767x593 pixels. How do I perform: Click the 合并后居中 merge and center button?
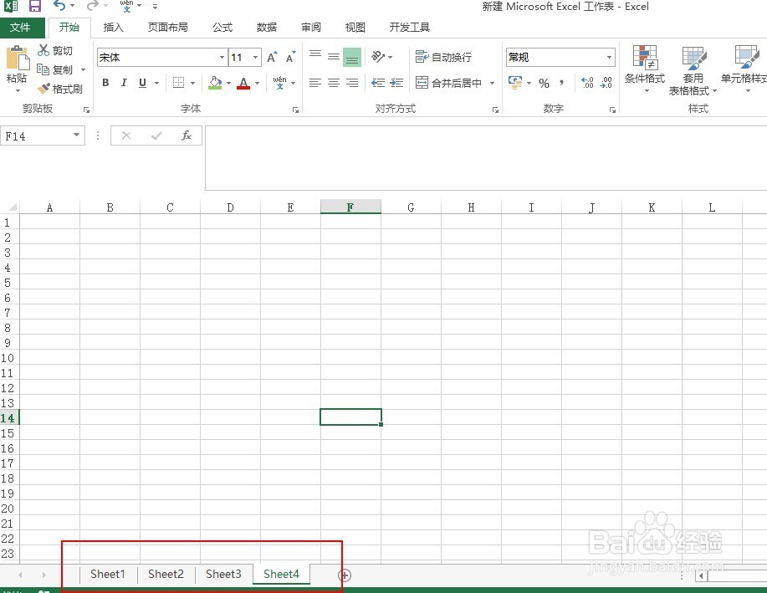click(449, 83)
